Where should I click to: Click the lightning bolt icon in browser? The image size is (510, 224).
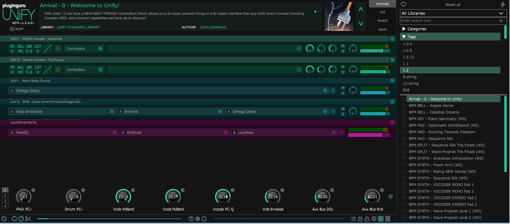(503, 4)
